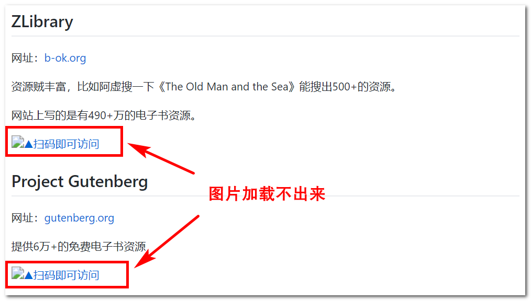The width and height of the screenshot is (531, 301).
Task: Click the sentence mentioning 490+万 ebook resources
Action: pyautogui.click(x=104, y=115)
